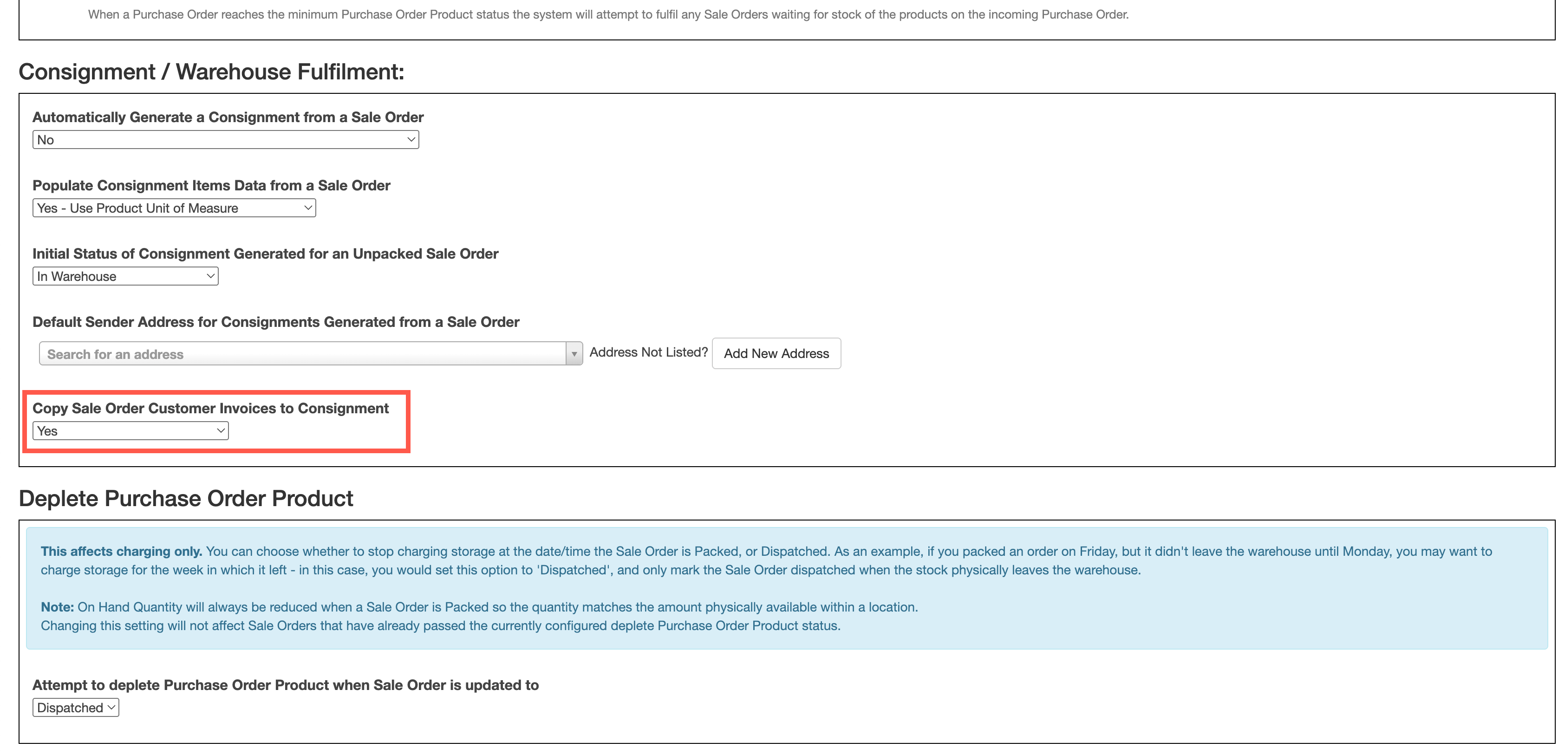
Task: Open the Automatically Generate a Consignment dropdown
Action: click(x=225, y=140)
